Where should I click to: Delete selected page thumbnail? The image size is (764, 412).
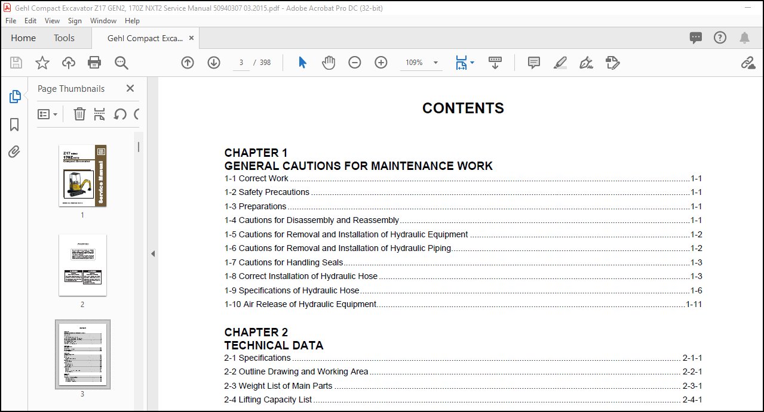tap(79, 114)
